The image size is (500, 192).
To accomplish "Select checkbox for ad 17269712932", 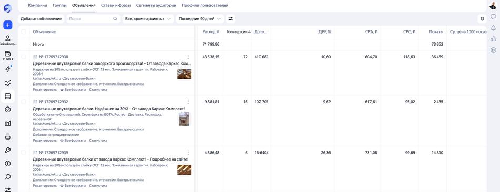I will 24,102.
